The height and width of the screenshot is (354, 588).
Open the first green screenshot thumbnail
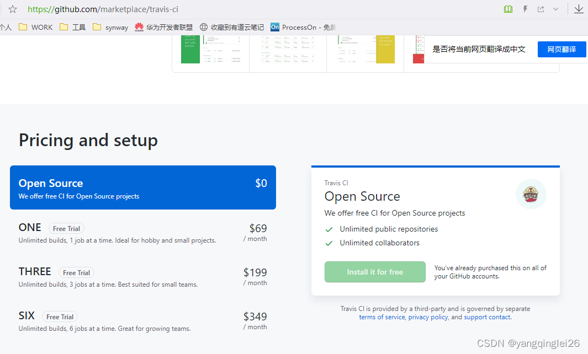pyautogui.click(x=211, y=50)
